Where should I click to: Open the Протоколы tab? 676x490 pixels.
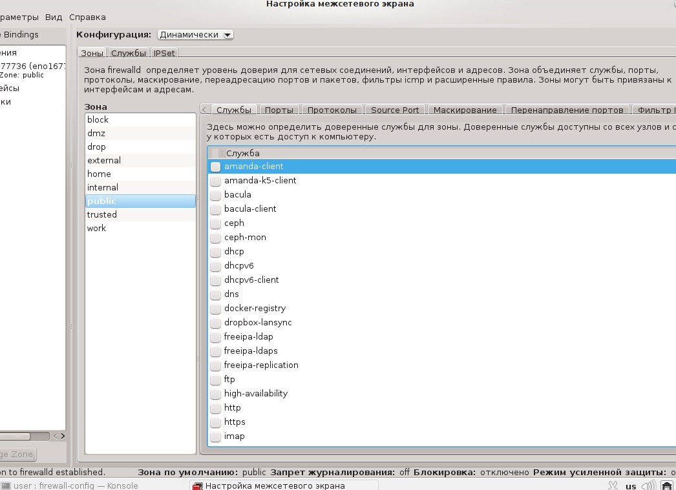point(332,110)
